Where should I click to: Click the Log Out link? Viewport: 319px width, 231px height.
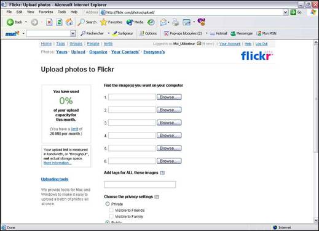(261, 44)
